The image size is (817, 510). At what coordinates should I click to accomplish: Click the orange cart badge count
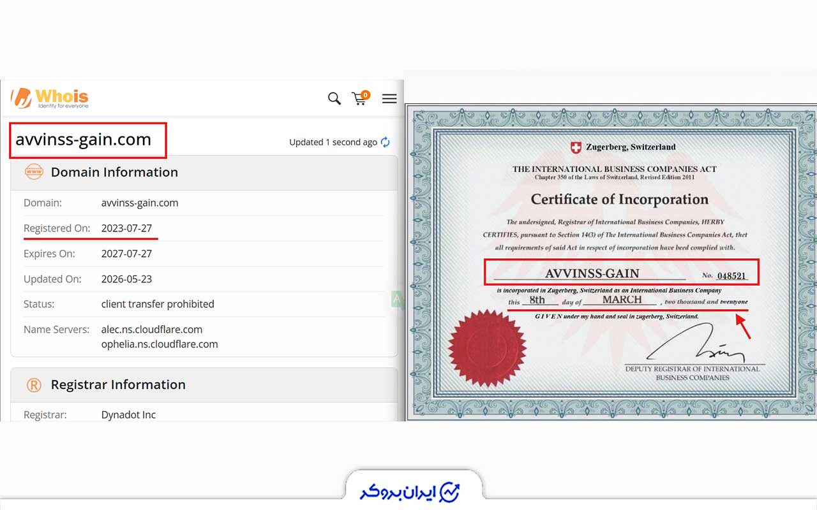coord(365,95)
